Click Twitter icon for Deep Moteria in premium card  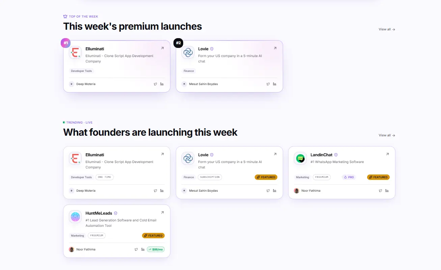pyautogui.click(x=156, y=84)
